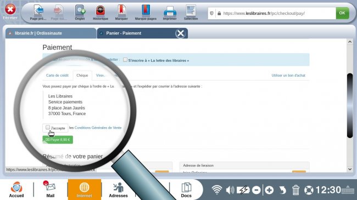
Task: Open the on-screen keyboard expander
Action: point(348,190)
